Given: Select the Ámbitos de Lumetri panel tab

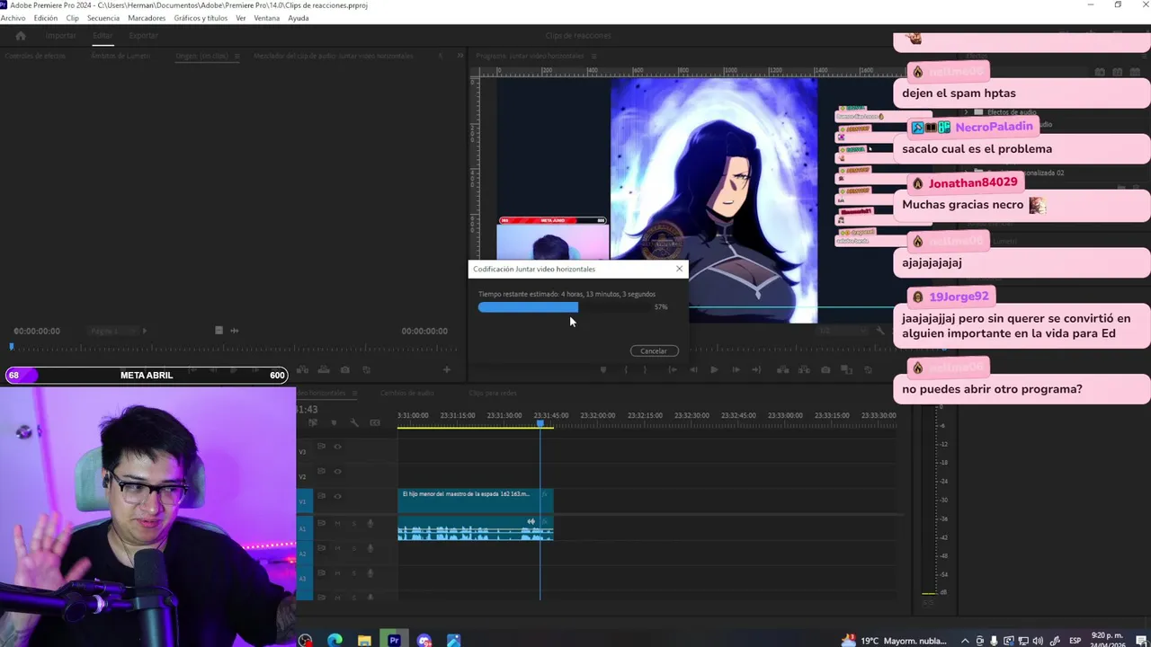Looking at the screenshot, I should tap(120, 56).
